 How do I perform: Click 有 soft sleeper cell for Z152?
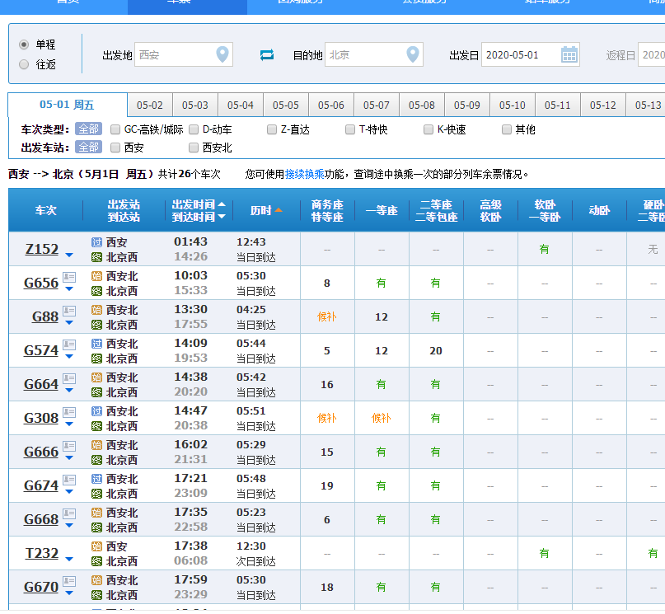click(x=544, y=250)
